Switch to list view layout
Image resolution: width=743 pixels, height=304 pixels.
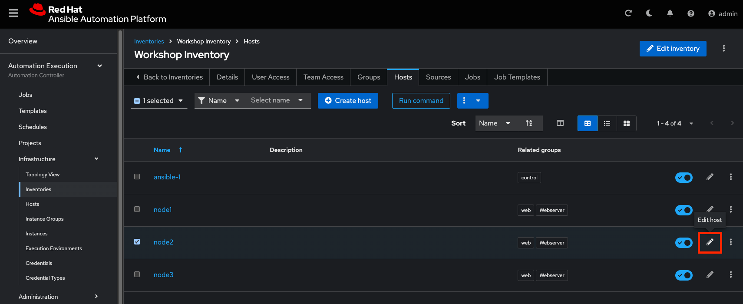tap(607, 123)
